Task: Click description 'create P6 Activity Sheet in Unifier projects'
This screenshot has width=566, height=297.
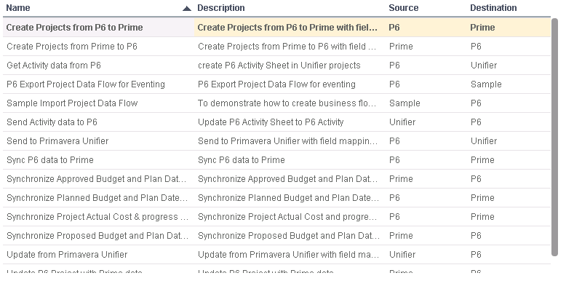Action: tap(279, 66)
